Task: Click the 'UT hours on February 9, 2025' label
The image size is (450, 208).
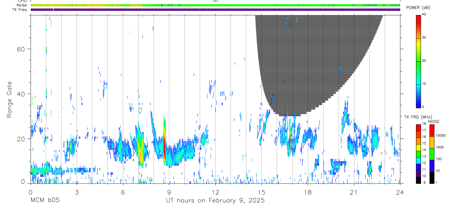Action: [215, 201]
